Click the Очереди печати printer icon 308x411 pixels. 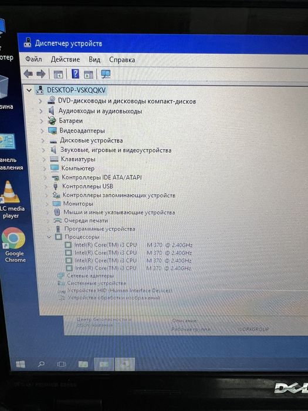[x=57, y=221]
